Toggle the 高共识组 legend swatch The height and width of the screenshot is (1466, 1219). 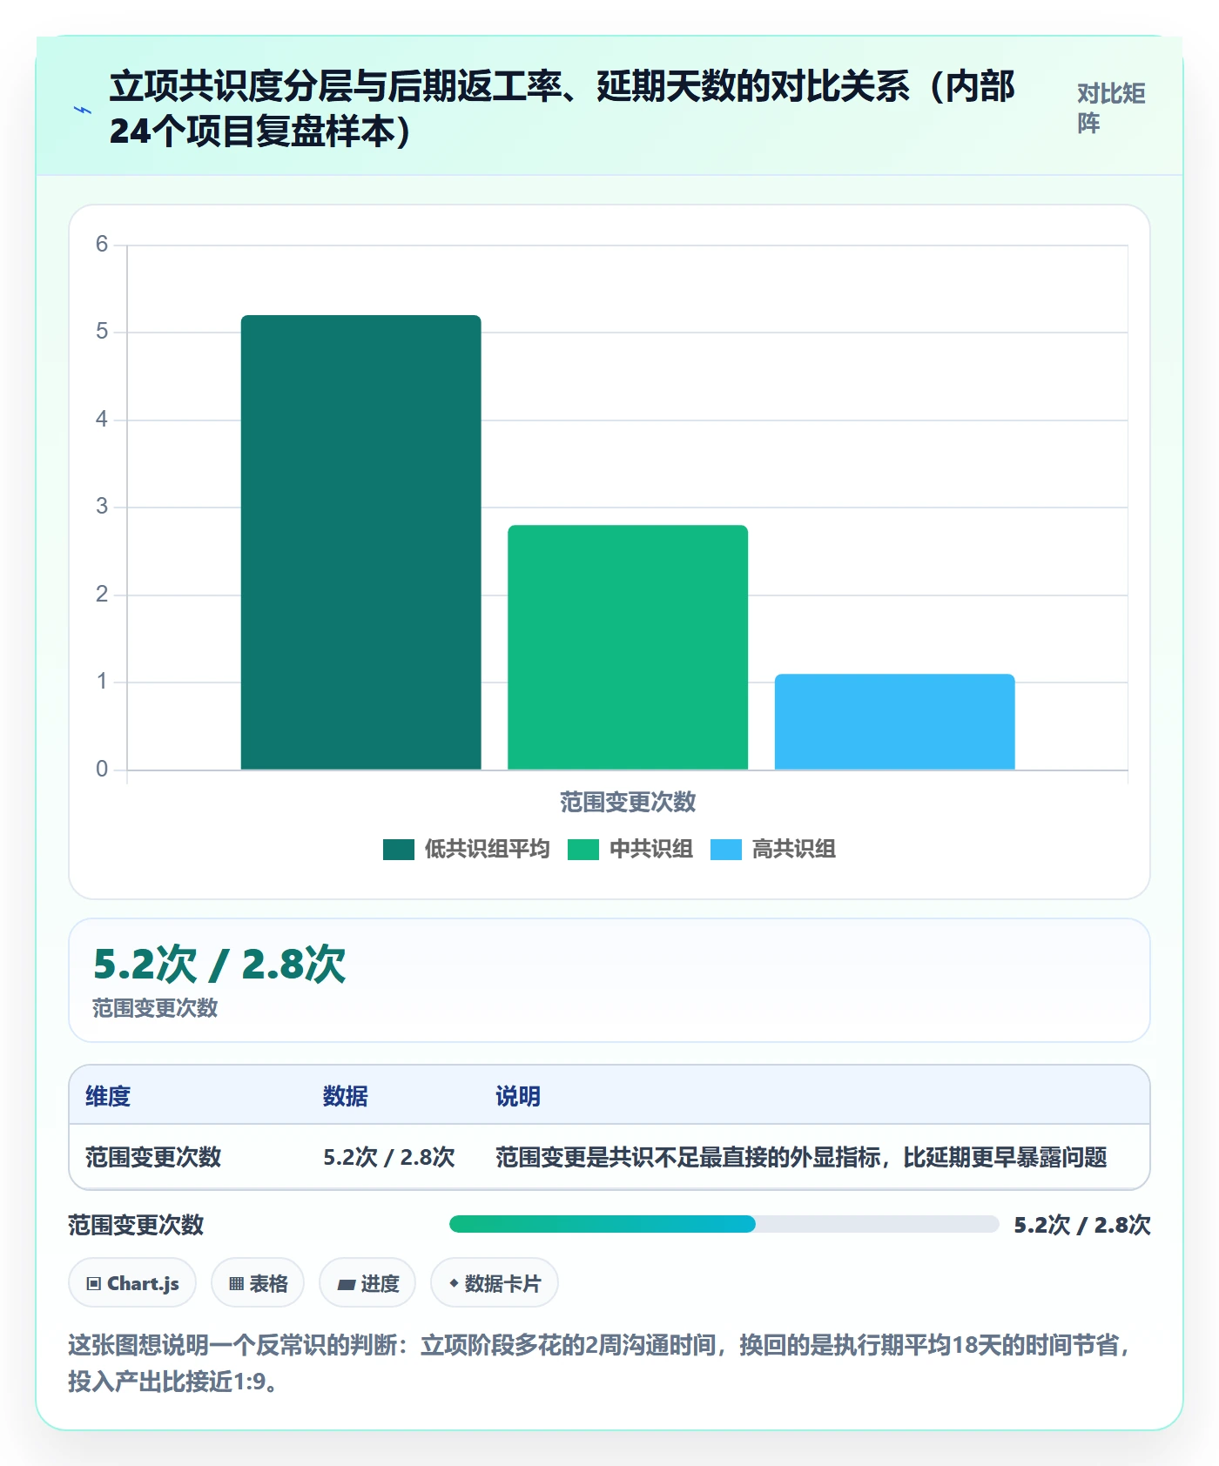click(726, 850)
